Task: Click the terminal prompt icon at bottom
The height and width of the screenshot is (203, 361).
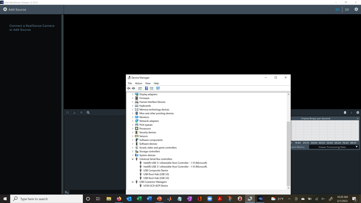Action: (67, 192)
